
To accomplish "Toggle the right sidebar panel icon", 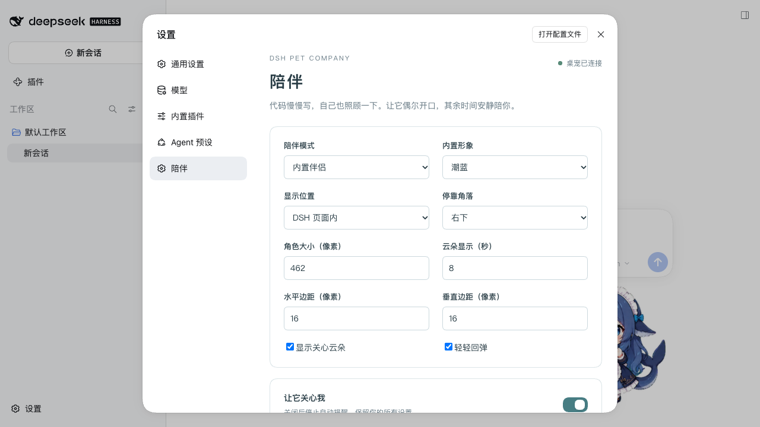I will [x=745, y=15].
